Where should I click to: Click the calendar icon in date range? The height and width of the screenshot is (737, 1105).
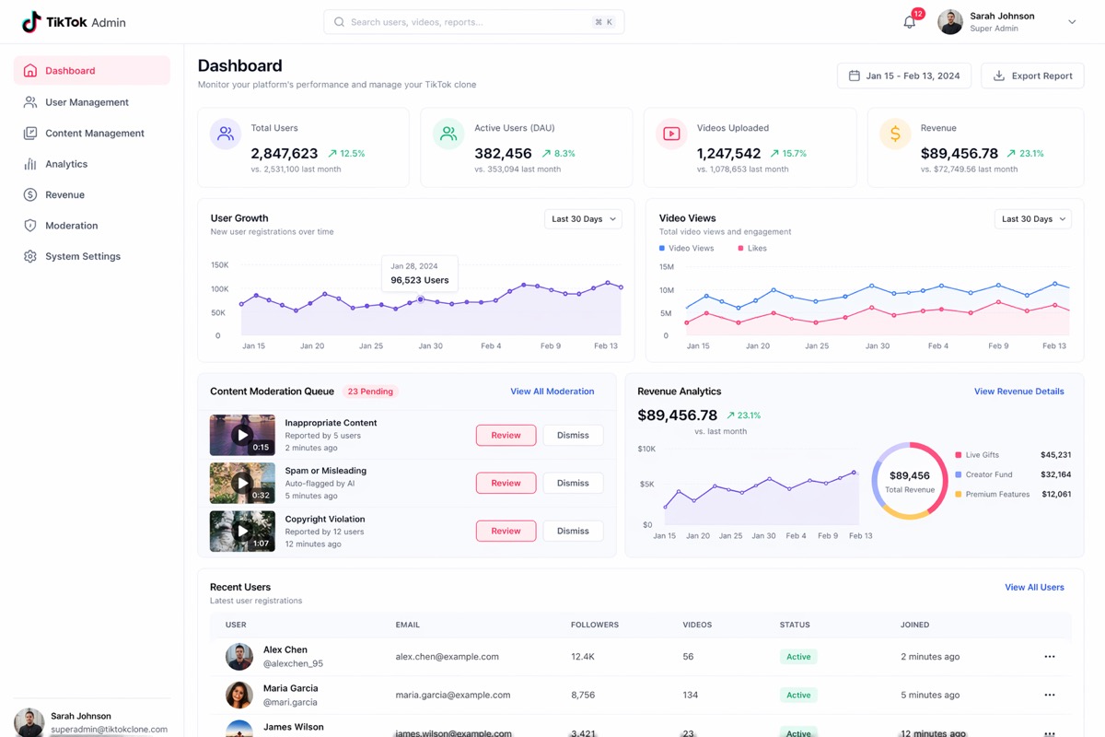pyautogui.click(x=854, y=76)
